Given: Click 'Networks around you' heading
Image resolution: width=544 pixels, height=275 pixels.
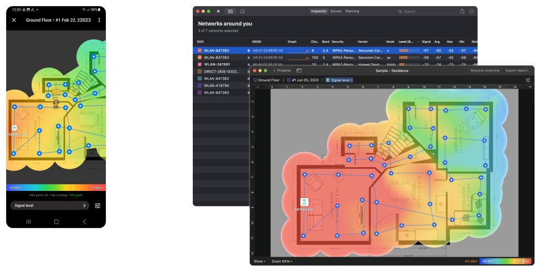Looking at the screenshot, I should [225, 24].
